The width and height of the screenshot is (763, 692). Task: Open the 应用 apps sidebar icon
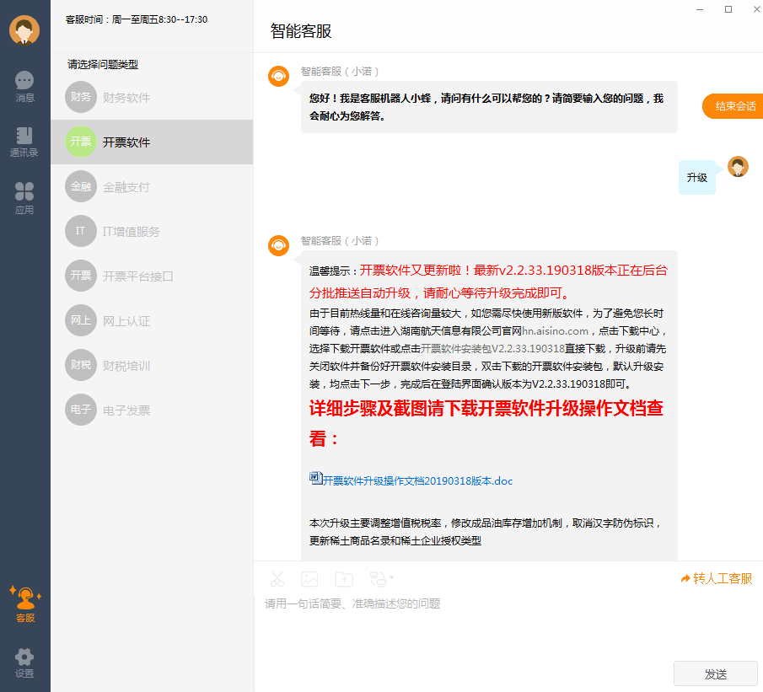pyautogui.click(x=24, y=198)
